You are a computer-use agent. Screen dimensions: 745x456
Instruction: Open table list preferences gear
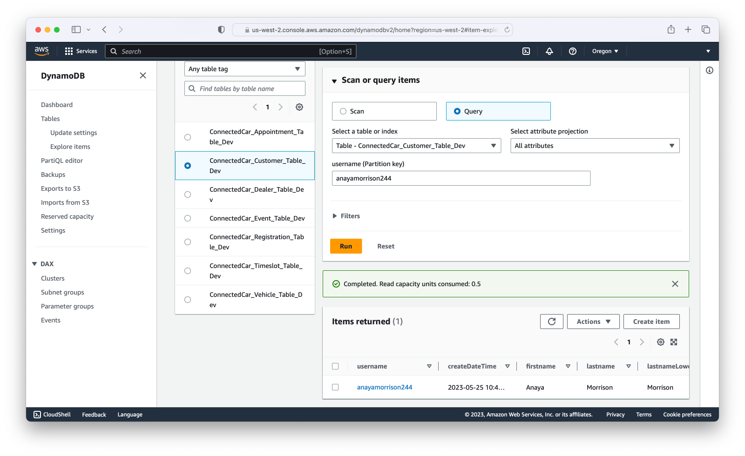tap(299, 107)
